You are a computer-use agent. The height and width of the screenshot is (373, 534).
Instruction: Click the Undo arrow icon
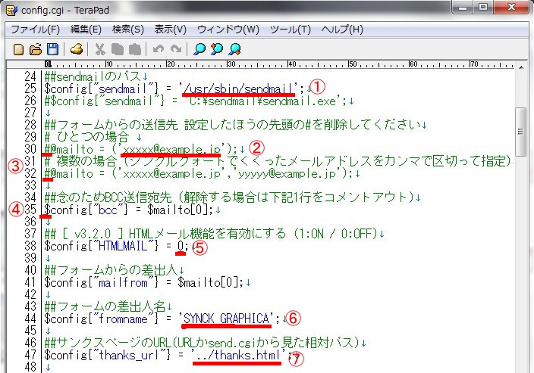(159, 50)
